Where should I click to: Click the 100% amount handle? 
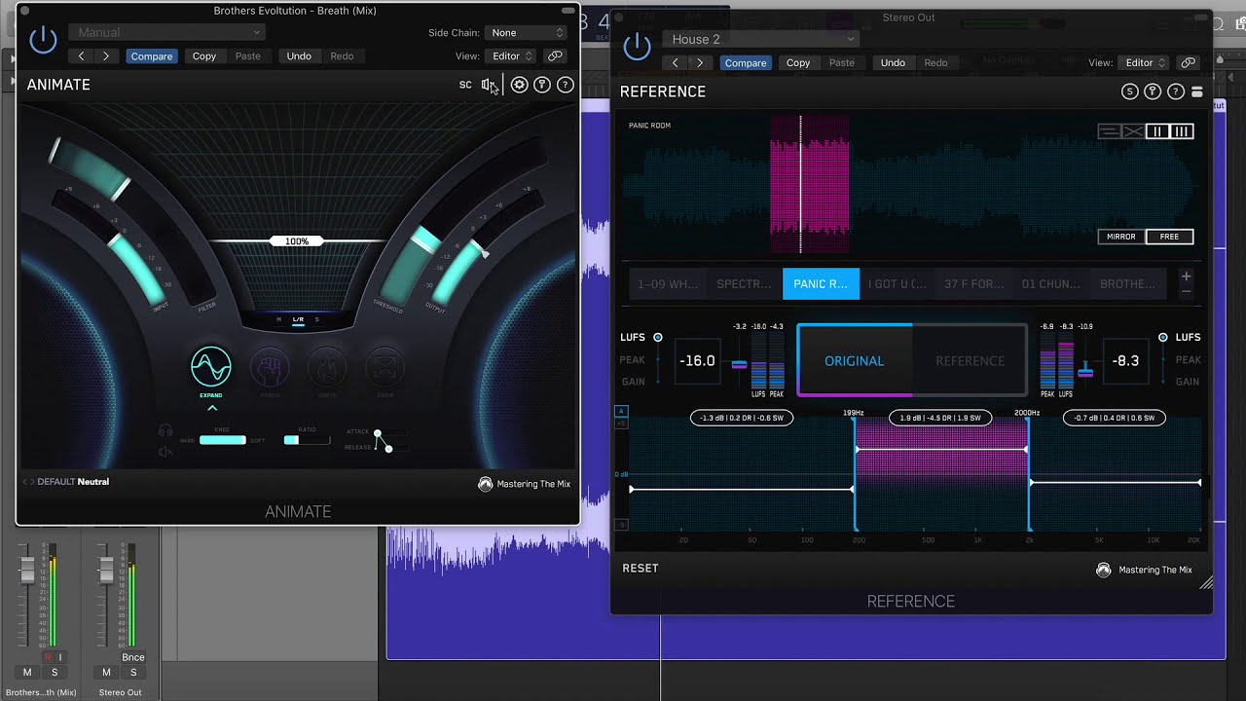296,241
